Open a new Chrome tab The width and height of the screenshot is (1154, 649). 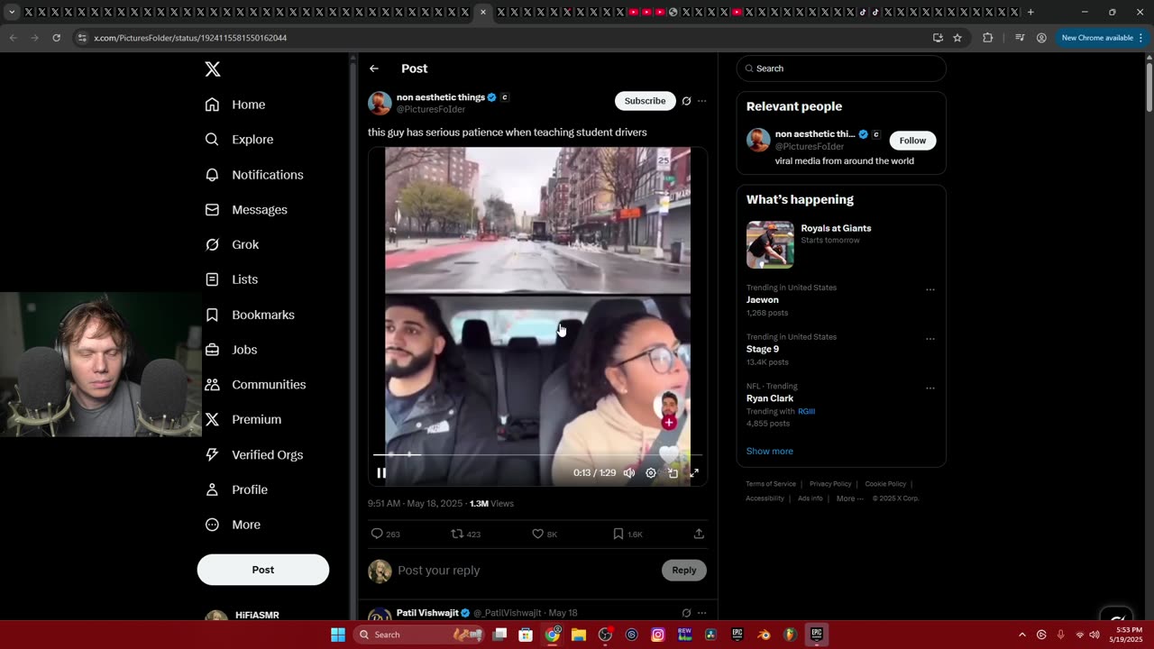[x=1030, y=13]
